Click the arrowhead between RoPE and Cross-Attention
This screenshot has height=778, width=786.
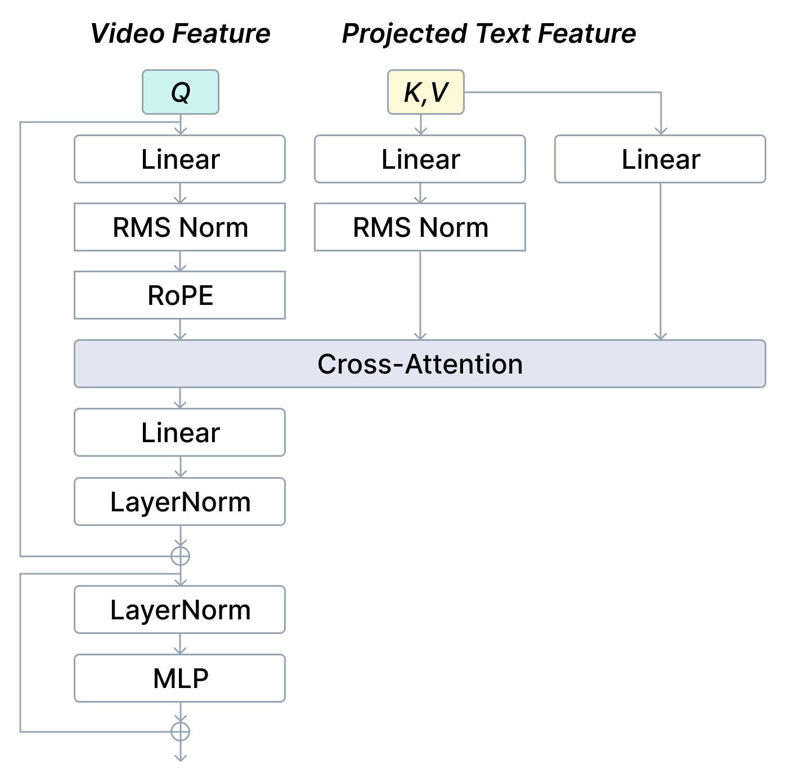pos(180,336)
